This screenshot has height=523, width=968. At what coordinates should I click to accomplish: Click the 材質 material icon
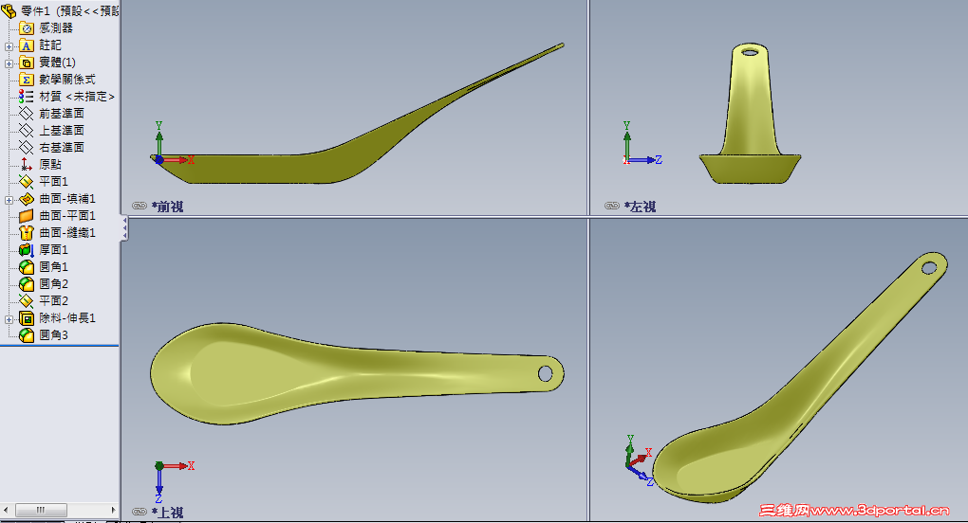[x=26, y=96]
